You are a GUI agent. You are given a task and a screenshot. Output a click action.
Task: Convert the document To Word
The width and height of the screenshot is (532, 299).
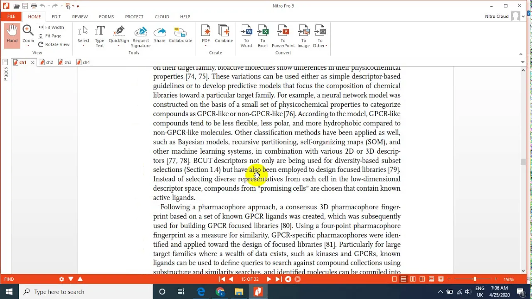pyautogui.click(x=246, y=37)
